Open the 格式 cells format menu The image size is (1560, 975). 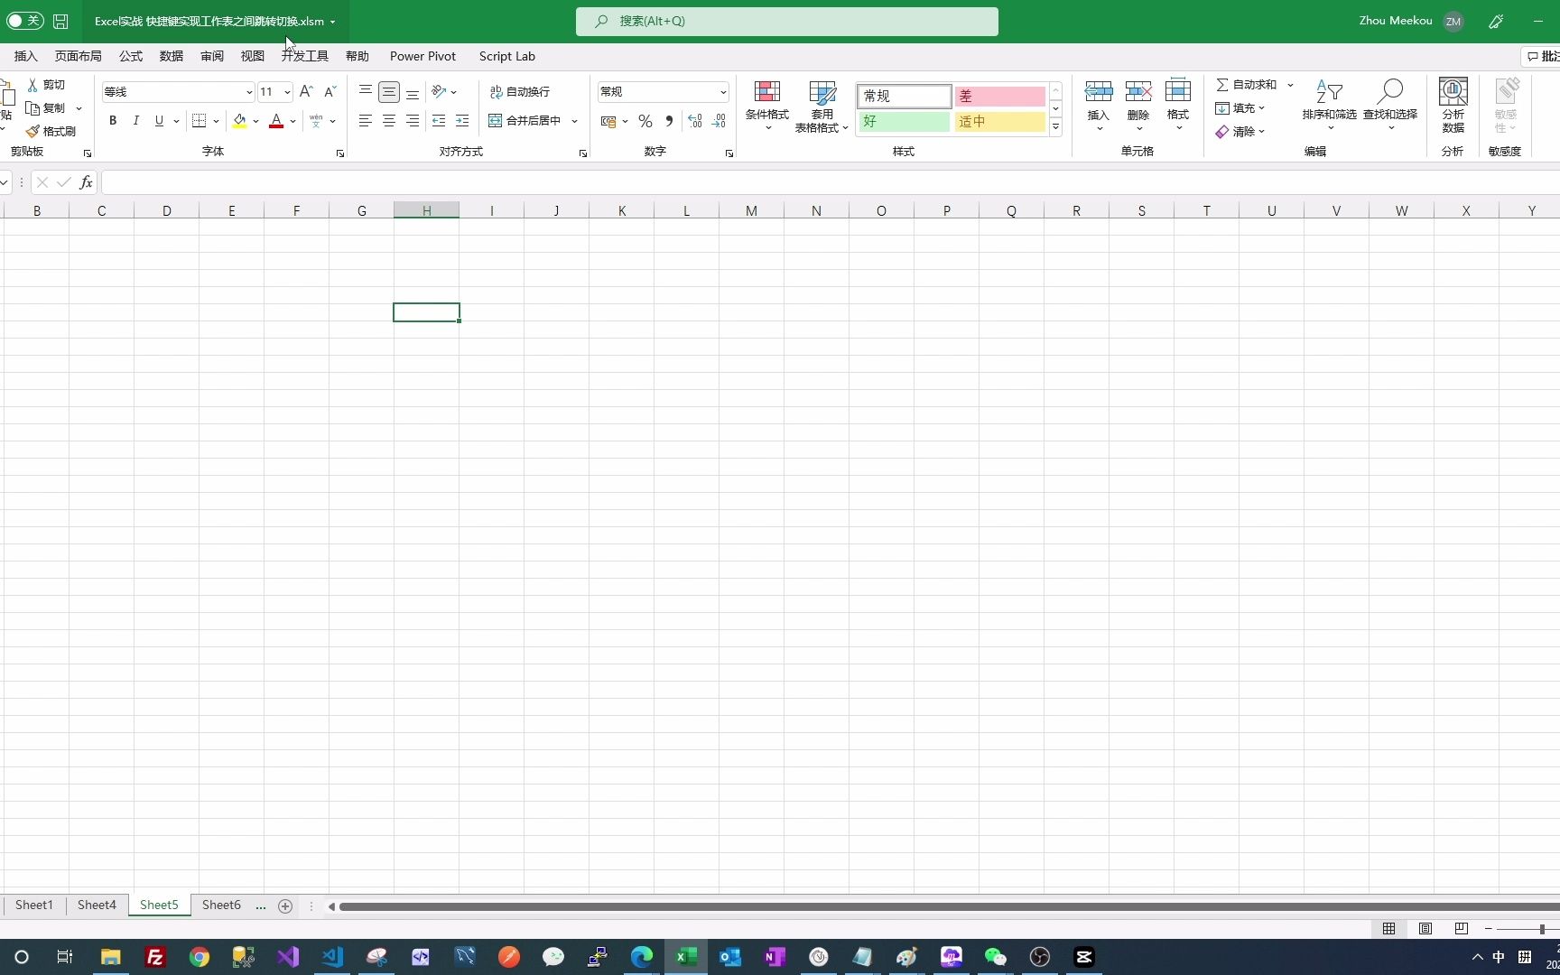tap(1178, 104)
